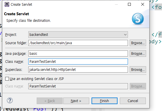Viewport: 162px width, 111px height.
Task: Click the blue Servlet S wizard icon
Action: pyautogui.click(x=138, y=19)
